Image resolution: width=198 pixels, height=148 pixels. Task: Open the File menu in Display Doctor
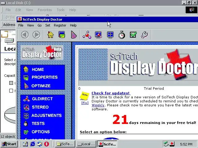[x=21, y=25]
